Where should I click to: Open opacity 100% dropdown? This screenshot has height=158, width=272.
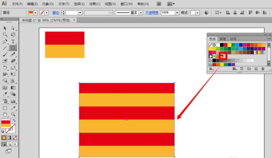177,13
